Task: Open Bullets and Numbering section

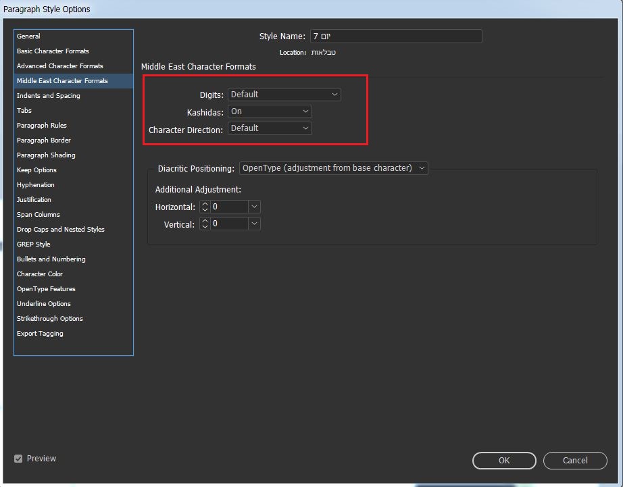Action: pyautogui.click(x=74, y=259)
